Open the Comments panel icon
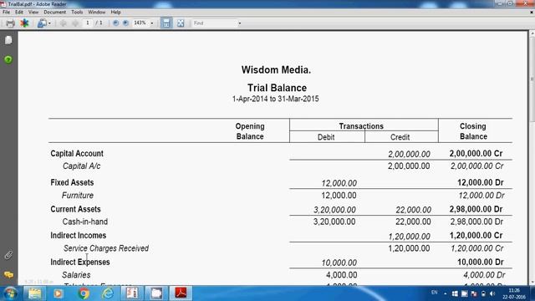Screen dimensions: 535x301 pos(8,274)
